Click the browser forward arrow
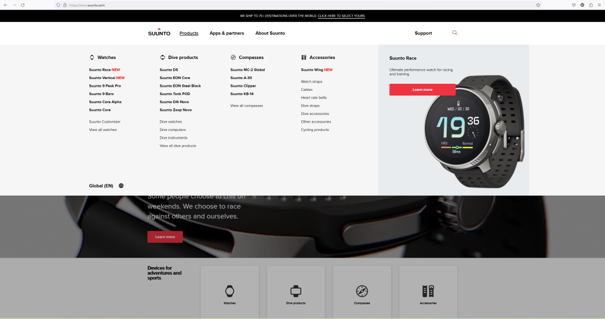Viewport: 605px width, 319px height. [x=14, y=5]
